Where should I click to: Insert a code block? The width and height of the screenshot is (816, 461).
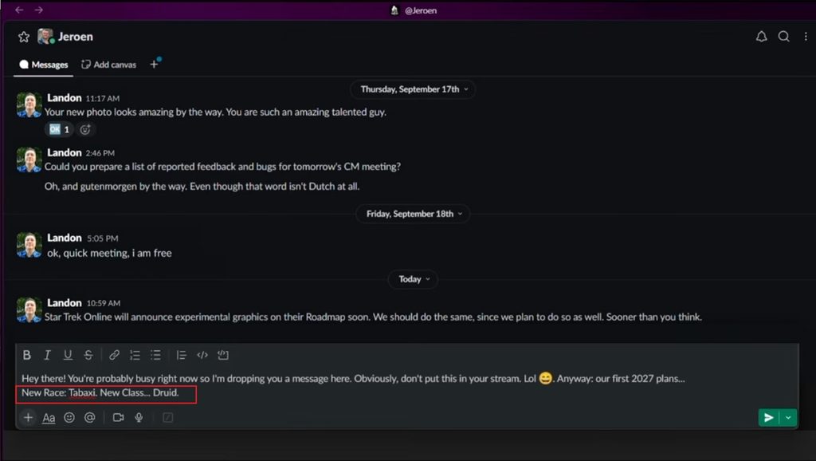coord(223,355)
